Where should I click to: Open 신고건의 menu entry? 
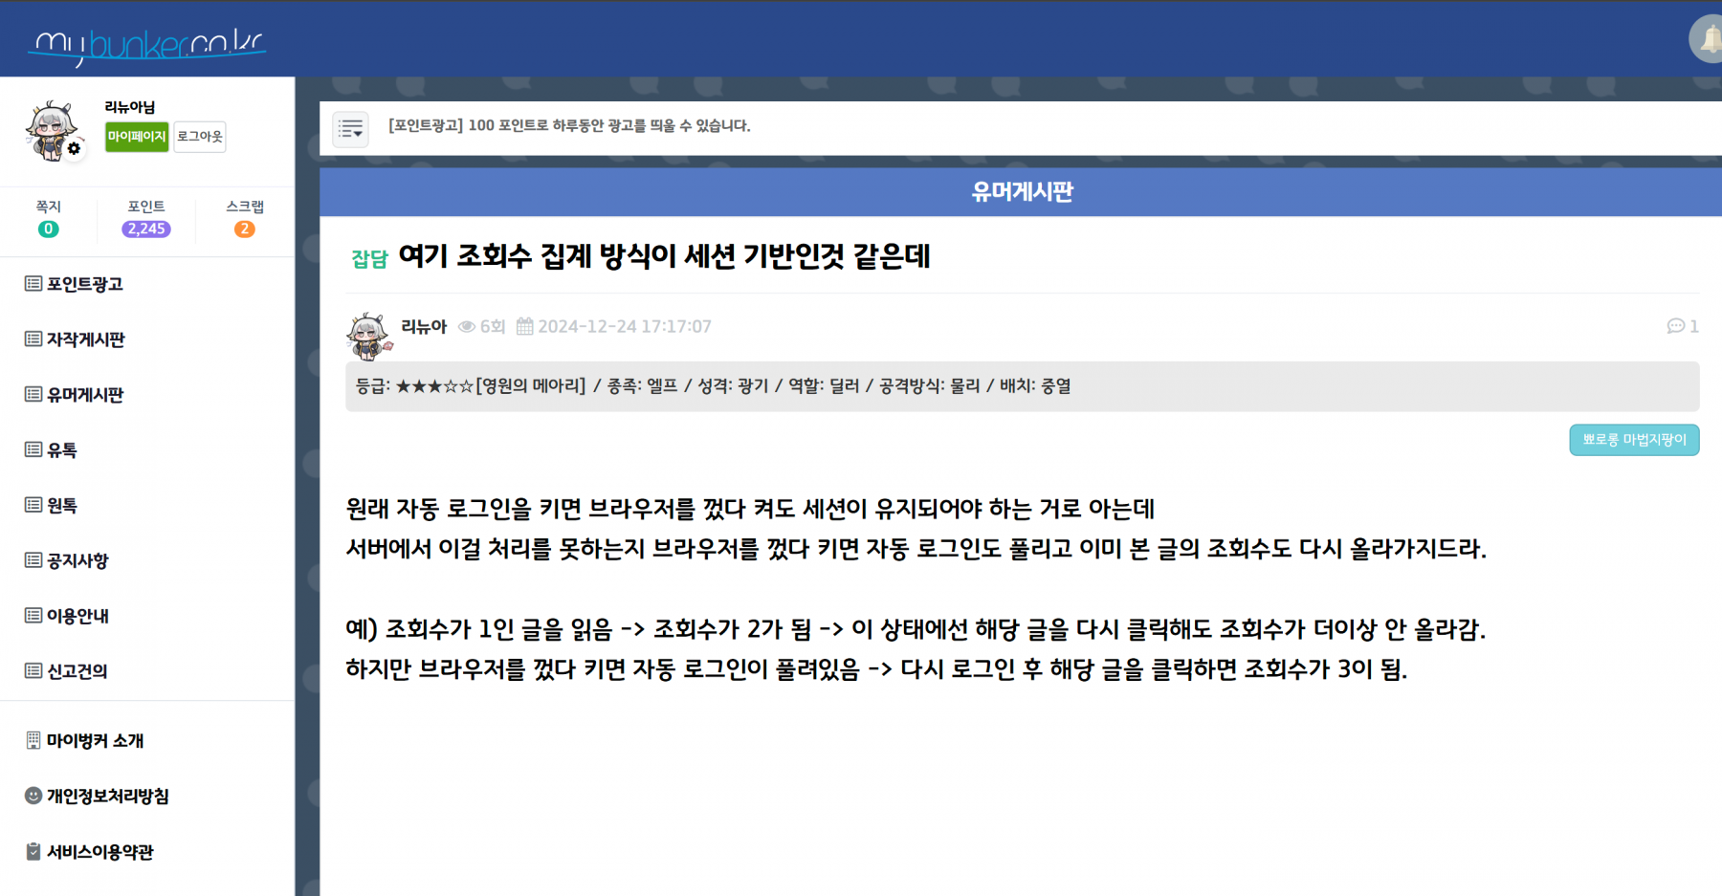(77, 671)
